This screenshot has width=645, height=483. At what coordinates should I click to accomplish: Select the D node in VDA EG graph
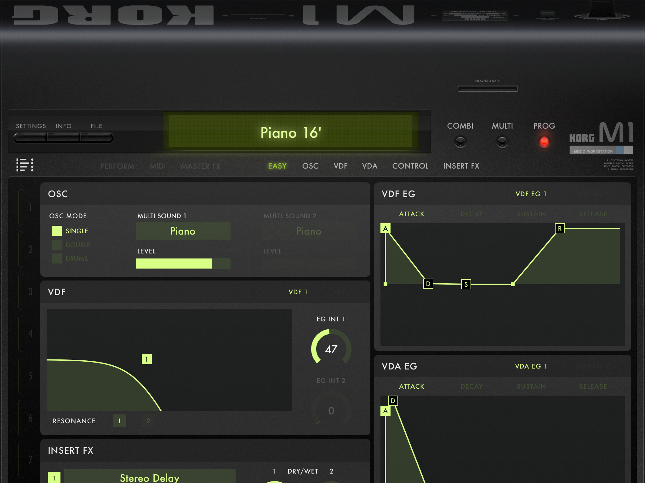click(393, 401)
